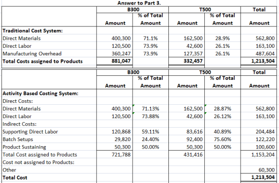Select the 71.13% ABC percentage cell
279x183 pixels.
pos(150,109)
